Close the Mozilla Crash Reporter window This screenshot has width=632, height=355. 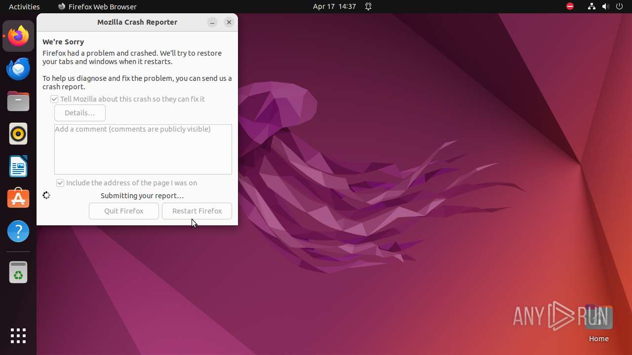[x=229, y=22]
